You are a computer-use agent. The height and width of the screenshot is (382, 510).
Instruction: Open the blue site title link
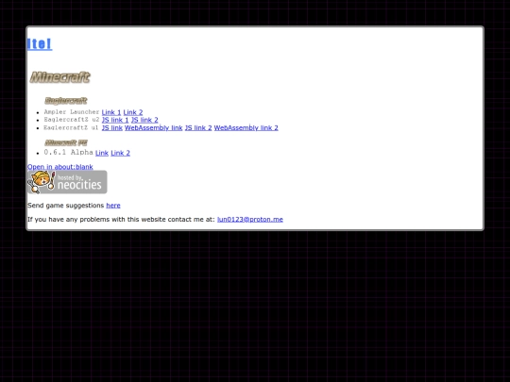click(40, 43)
